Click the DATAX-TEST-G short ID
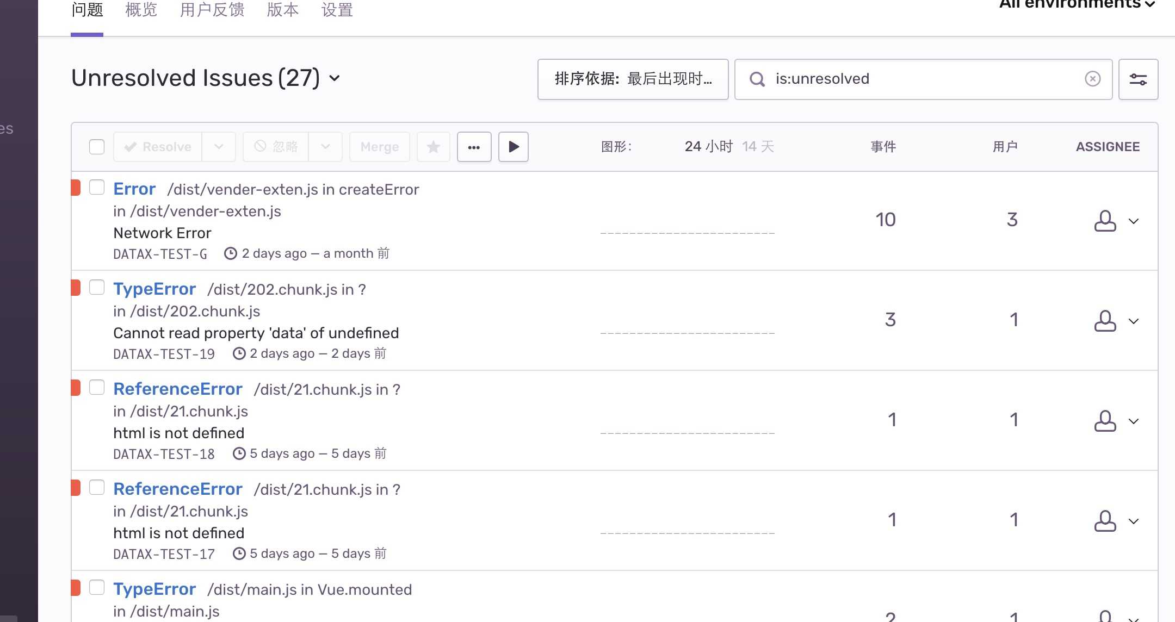 point(160,254)
